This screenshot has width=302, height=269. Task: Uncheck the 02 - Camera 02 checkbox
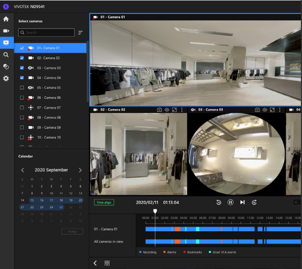click(x=22, y=58)
